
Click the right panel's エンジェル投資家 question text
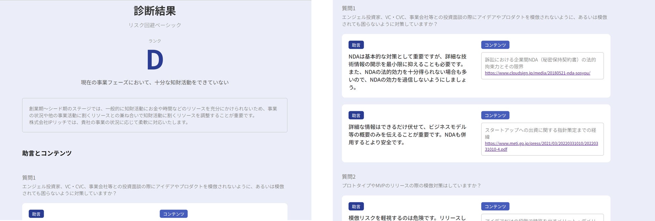pyautogui.click(x=474, y=20)
